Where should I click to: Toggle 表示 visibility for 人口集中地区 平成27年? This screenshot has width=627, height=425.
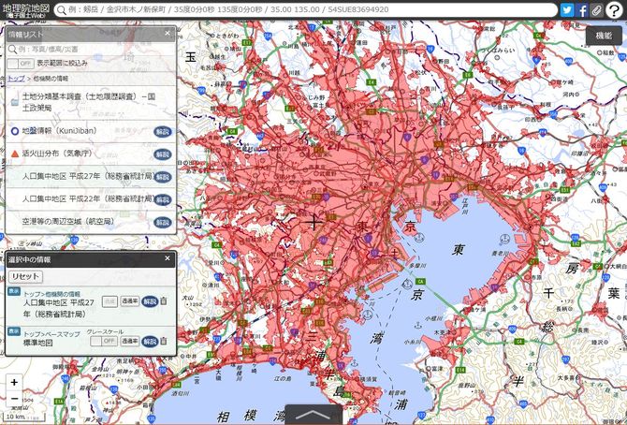(14, 291)
